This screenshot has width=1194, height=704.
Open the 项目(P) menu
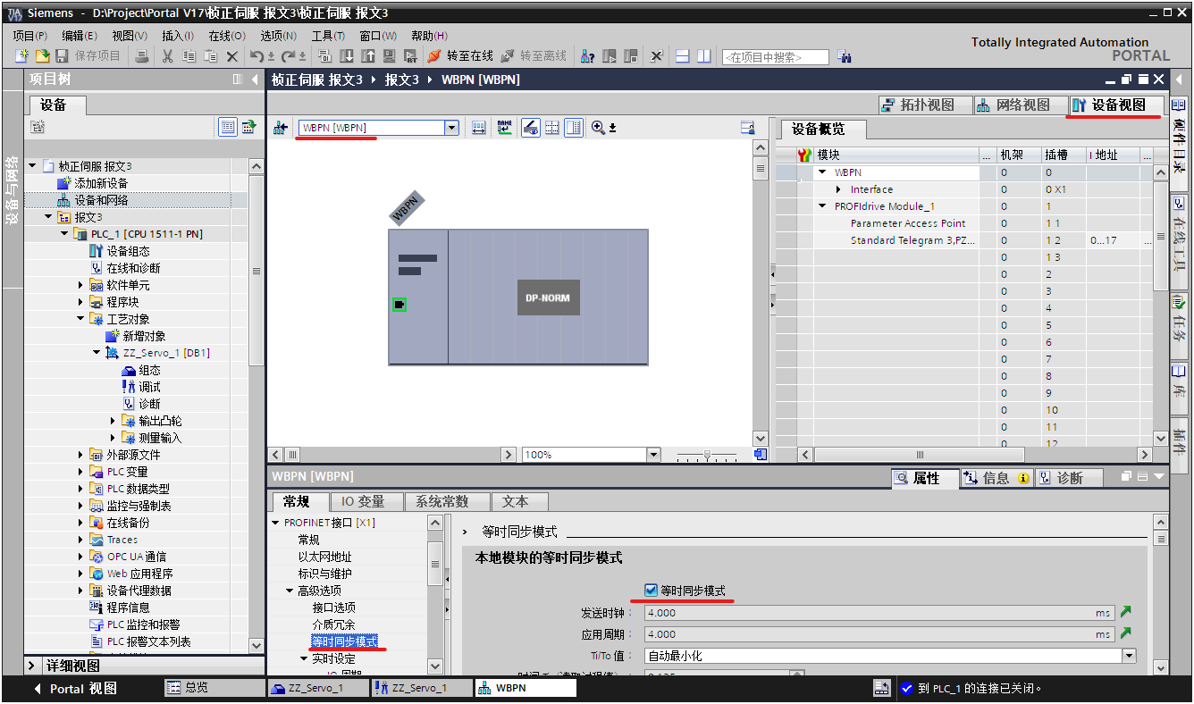pyautogui.click(x=29, y=36)
